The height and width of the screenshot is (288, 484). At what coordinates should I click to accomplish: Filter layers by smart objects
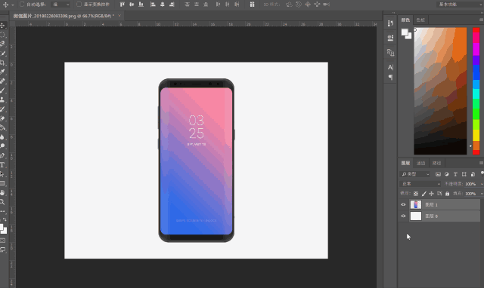(473, 174)
